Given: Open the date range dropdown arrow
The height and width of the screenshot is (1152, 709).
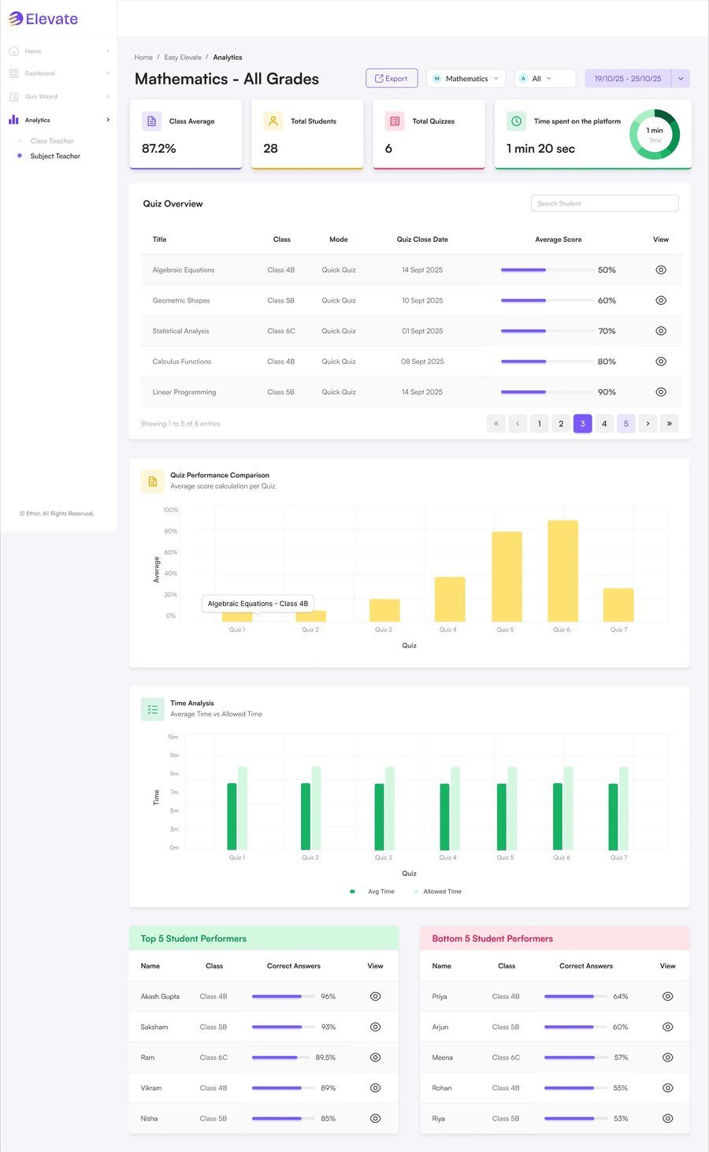Looking at the screenshot, I should point(681,79).
